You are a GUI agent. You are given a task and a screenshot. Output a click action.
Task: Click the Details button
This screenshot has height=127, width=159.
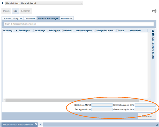6,11
